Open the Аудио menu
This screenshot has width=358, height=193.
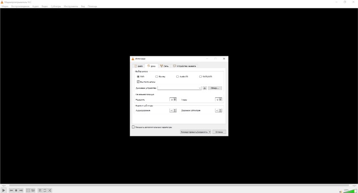(35, 6)
